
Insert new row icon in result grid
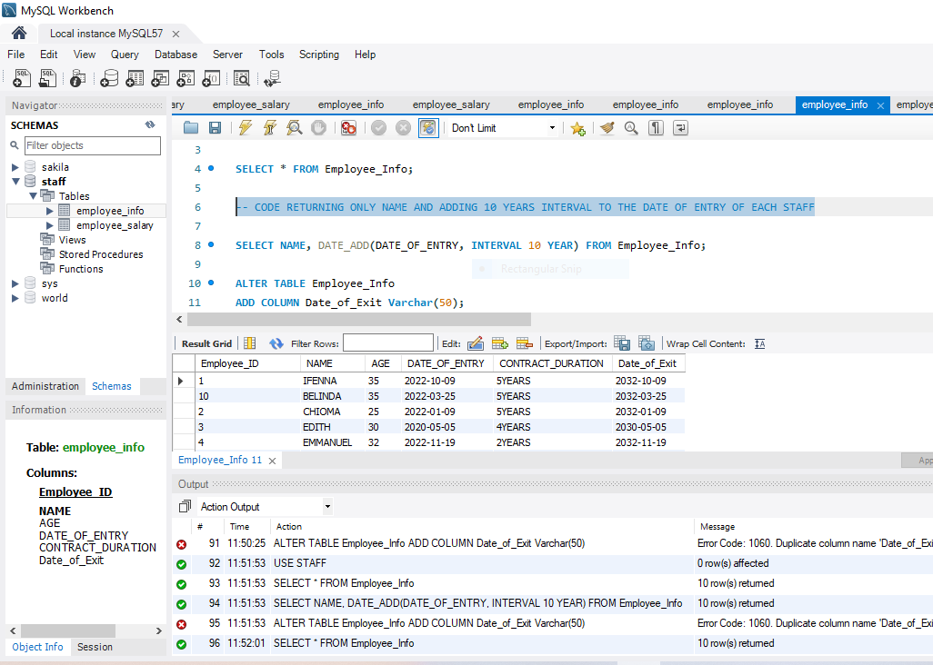pyautogui.click(x=500, y=343)
